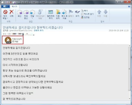132x105 pixels.
Task: Move message to folder (이동 위치)
Action: [x=58, y=14]
